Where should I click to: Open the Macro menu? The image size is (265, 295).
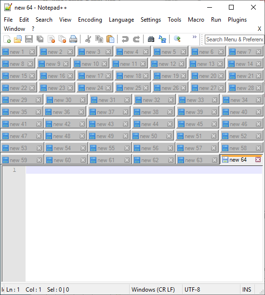196,20
